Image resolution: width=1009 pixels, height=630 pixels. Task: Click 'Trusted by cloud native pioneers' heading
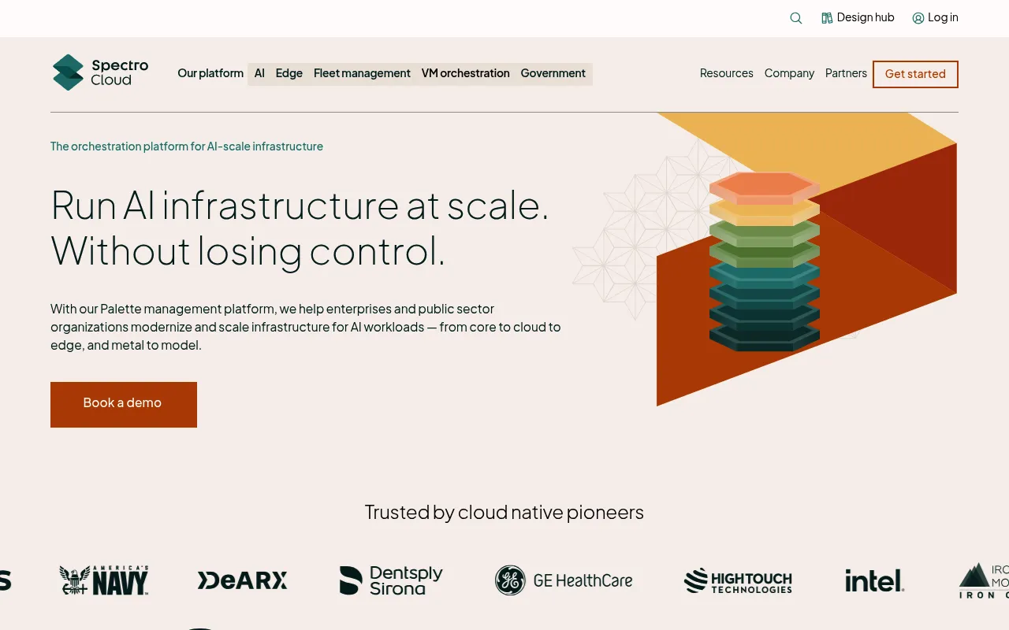click(504, 513)
